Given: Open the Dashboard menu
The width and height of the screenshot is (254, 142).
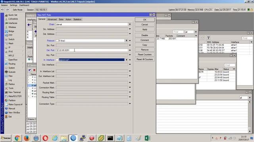Looking at the screenshot, I should pos(24,5).
